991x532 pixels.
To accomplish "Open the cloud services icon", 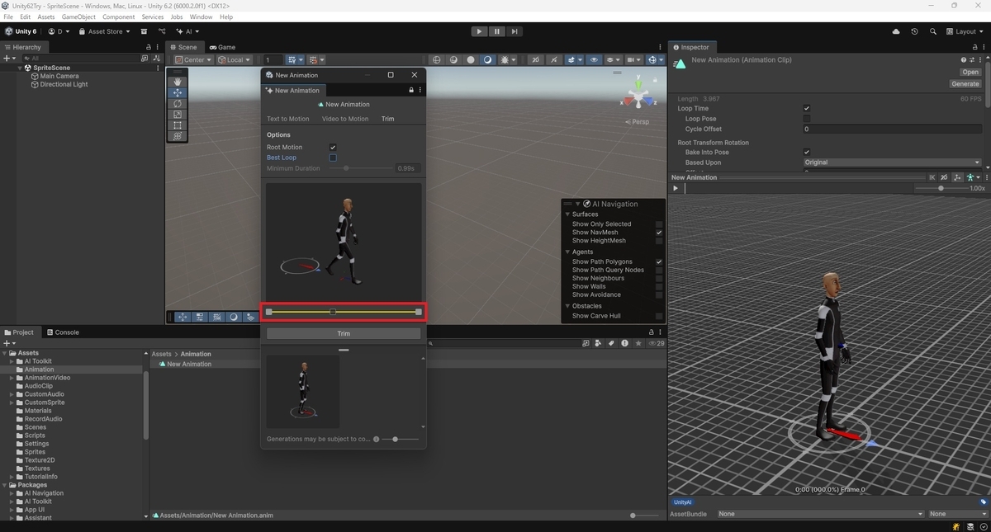I will 896,31.
